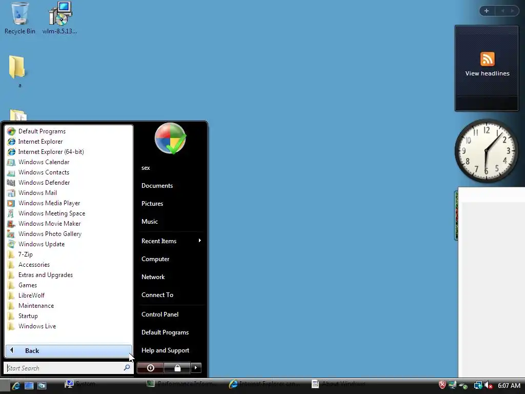
Task: Open Windows Photo Gallery
Action: (69, 234)
